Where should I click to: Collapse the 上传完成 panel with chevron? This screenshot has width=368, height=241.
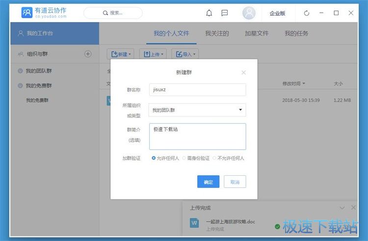pos(342,208)
